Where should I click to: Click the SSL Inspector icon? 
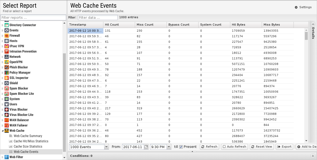tap(7, 78)
